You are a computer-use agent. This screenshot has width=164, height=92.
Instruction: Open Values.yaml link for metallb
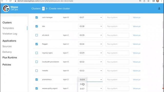click(137, 71)
